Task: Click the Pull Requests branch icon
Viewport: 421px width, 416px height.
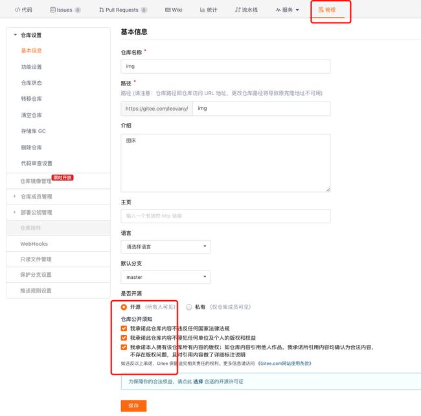Action: (x=102, y=10)
